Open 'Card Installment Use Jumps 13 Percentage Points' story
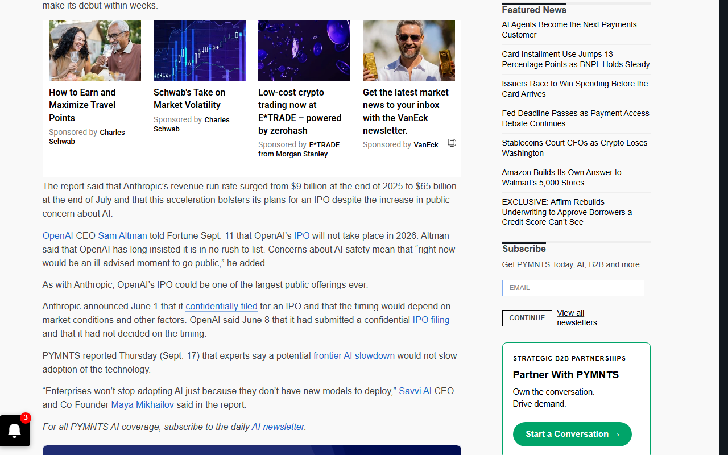Viewport: 728px width, 455px height. 576,59
